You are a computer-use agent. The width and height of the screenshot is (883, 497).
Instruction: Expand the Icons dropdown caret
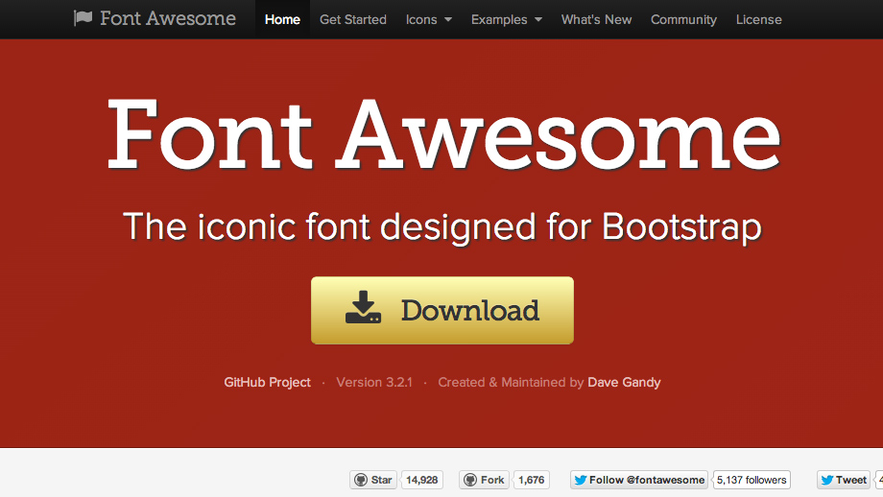(448, 20)
